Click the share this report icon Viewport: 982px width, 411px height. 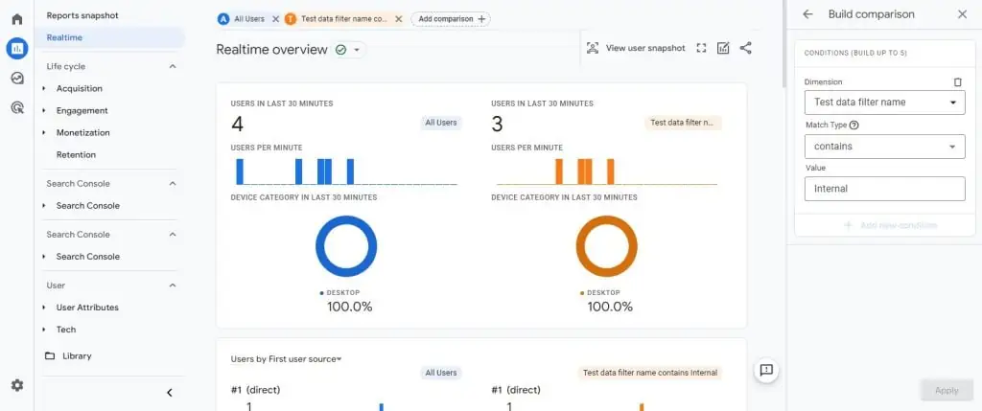tap(745, 48)
